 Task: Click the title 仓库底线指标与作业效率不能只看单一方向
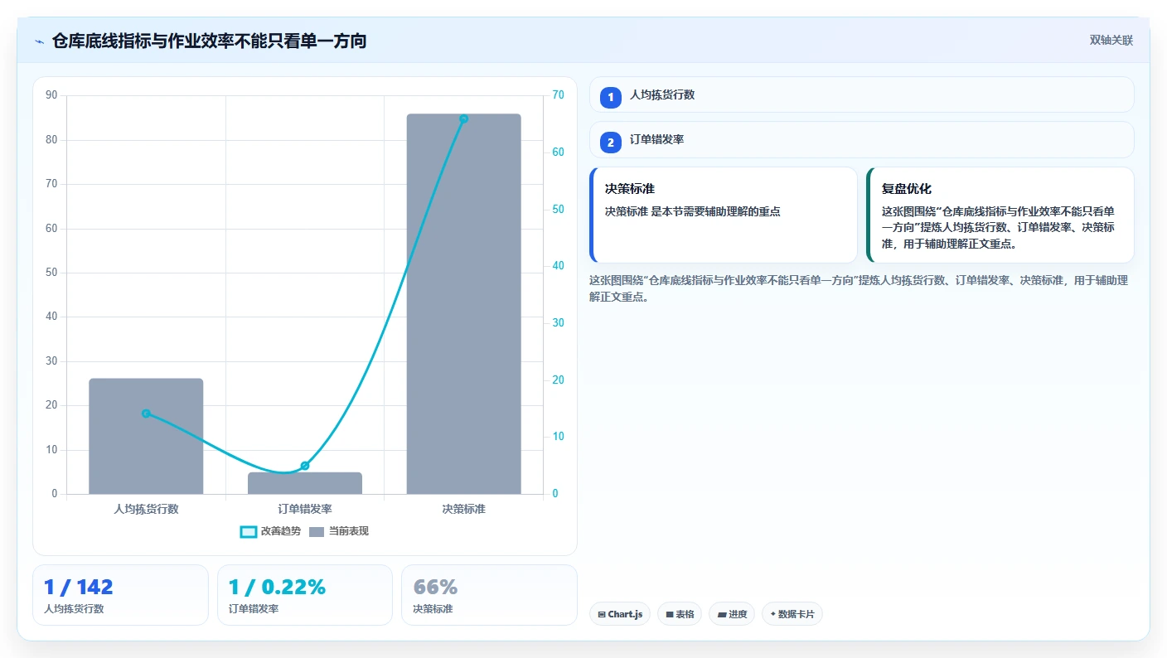pos(209,41)
